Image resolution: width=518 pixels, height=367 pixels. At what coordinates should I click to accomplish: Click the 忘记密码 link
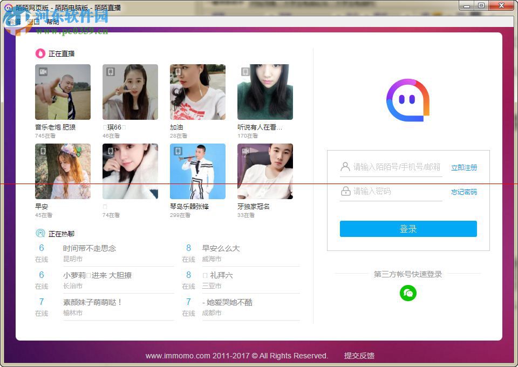[x=464, y=192]
